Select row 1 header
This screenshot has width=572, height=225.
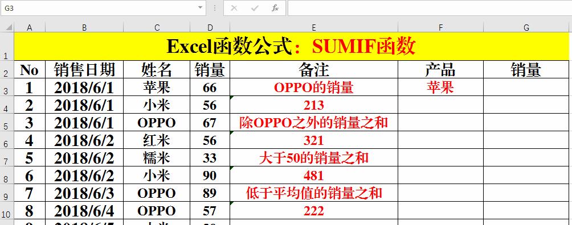(7, 46)
